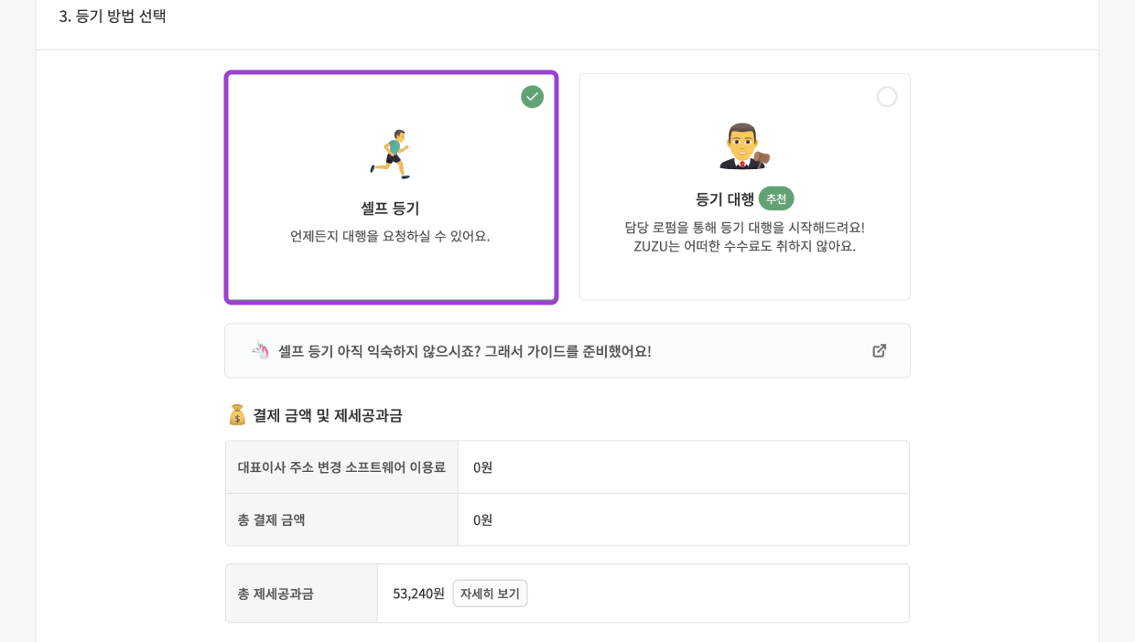Click the 3. 등기 방법 선택 section header
The width and height of the screenshot is (1135, 642).
(x=113, y=16)
